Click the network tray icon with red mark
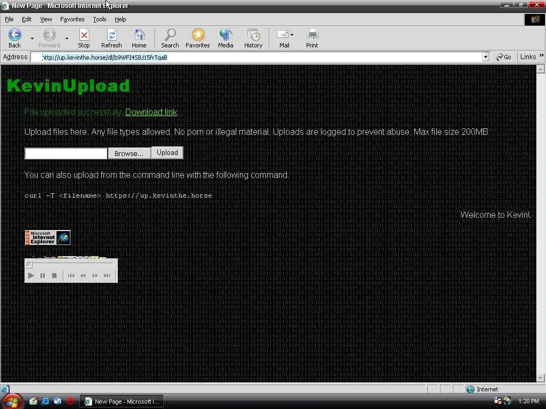Screen dimensions: 546x409 (x=497, y=400)
